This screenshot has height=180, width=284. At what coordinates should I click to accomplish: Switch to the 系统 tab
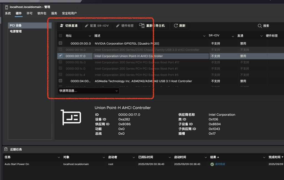click(x=8, y=13)
